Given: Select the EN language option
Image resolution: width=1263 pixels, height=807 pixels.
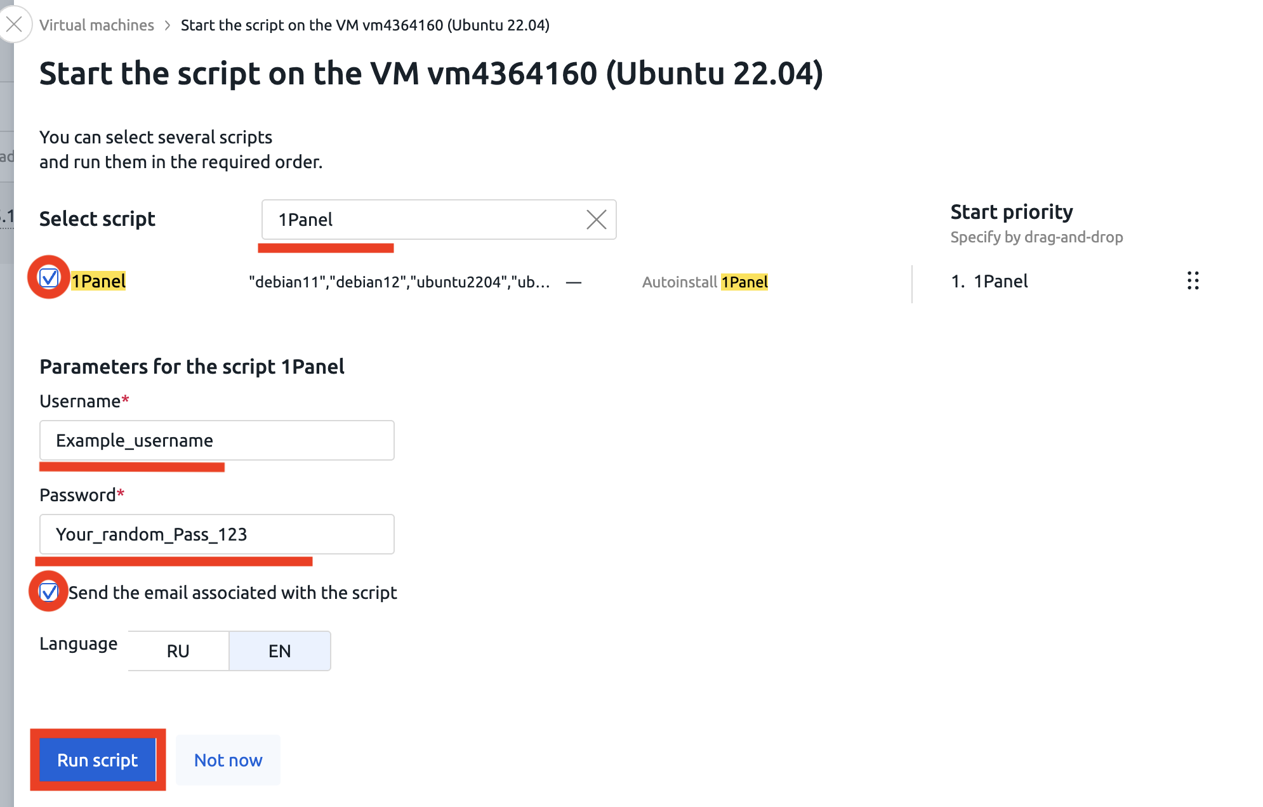Looking at the screenshot, I should click(280, 651).
